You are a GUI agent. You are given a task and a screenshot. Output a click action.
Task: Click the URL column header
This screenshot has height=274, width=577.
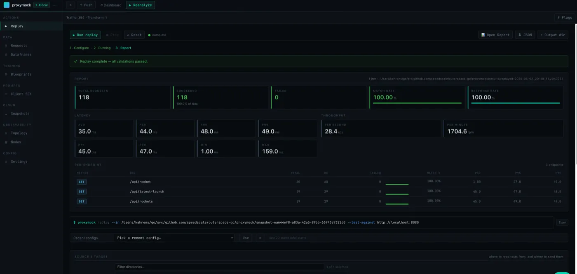click(133, 173)
